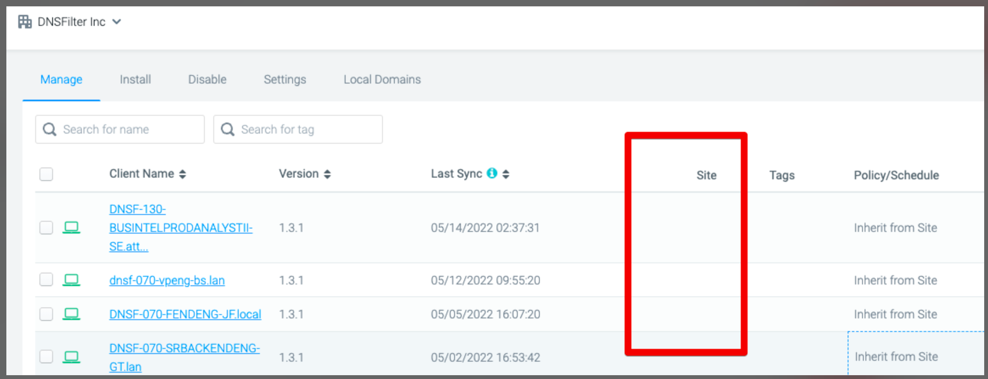Open the DNSF-070-FENDENG-JF.local client link
The image size is (988, 379).
pos(185,314)
